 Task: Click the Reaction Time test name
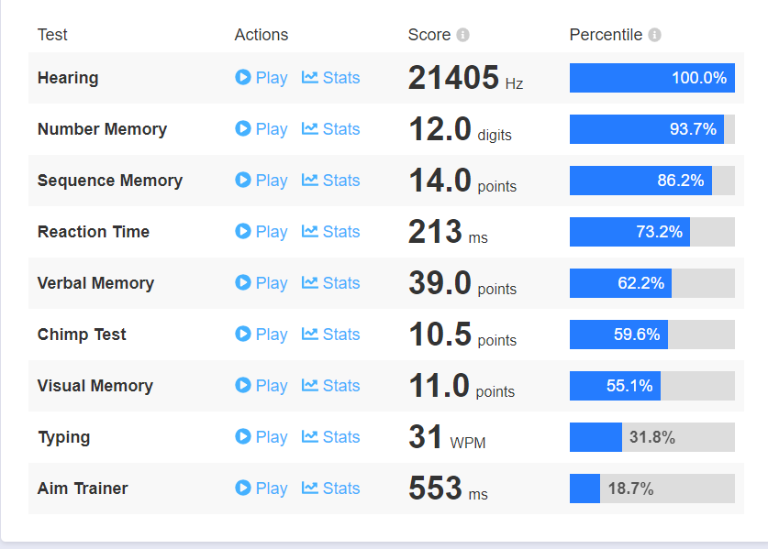pyautogui.click(x=94, y=232)
